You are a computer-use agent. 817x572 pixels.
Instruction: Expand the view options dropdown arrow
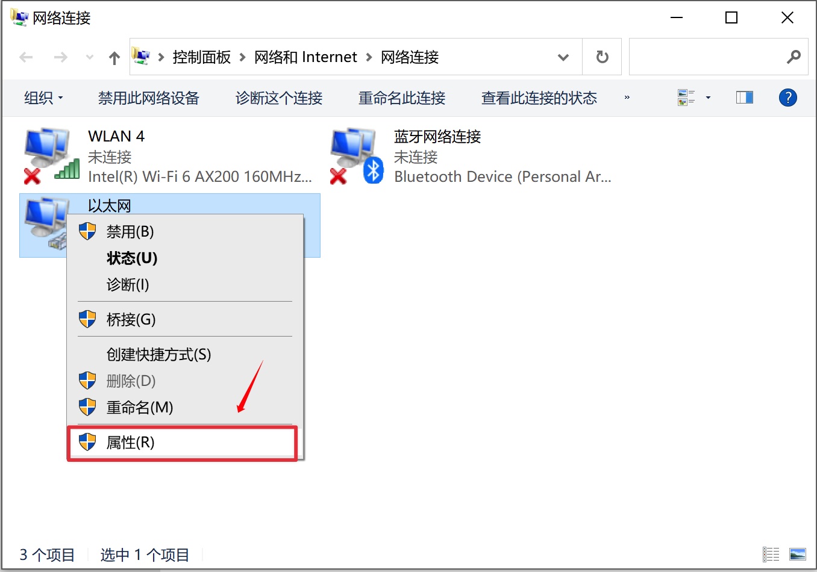[709, 98]
